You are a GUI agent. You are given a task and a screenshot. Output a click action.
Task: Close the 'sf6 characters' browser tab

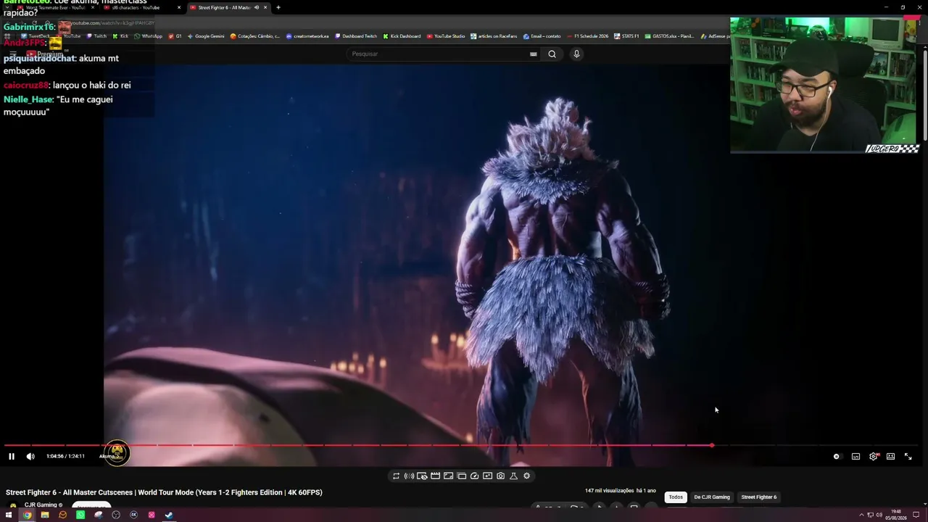click(179, 7)
